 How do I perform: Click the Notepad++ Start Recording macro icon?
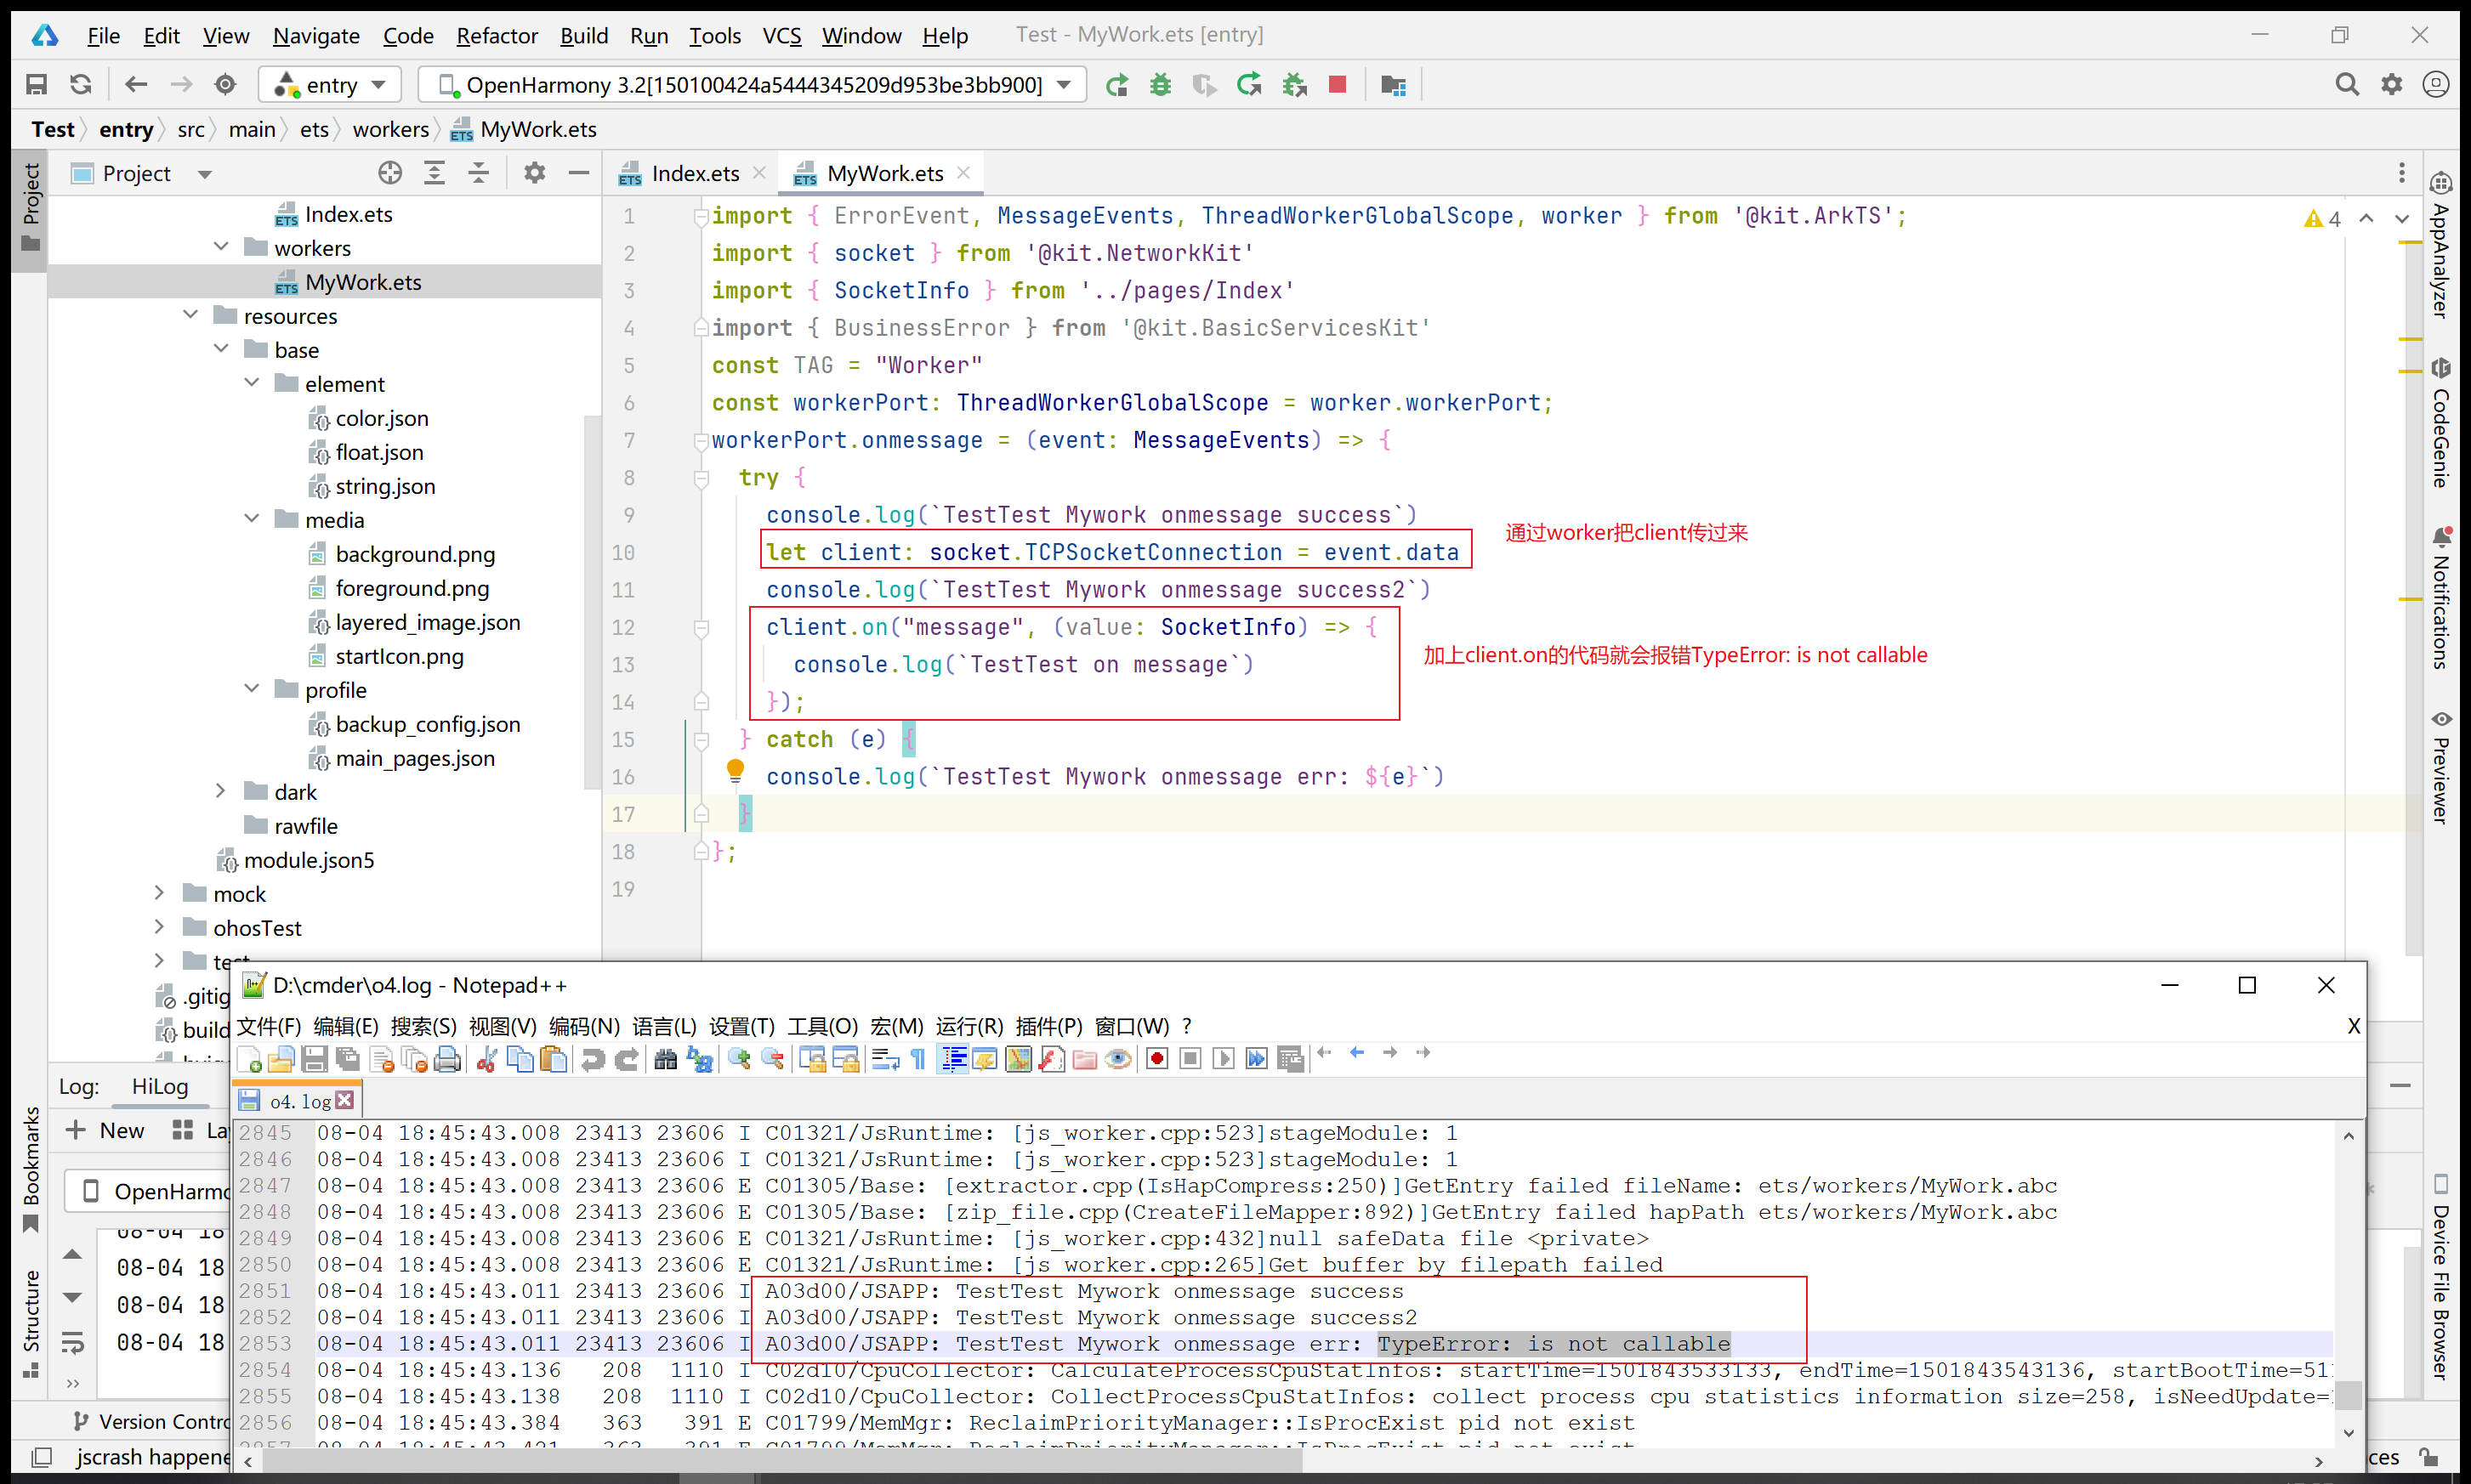[1156, 1059]
